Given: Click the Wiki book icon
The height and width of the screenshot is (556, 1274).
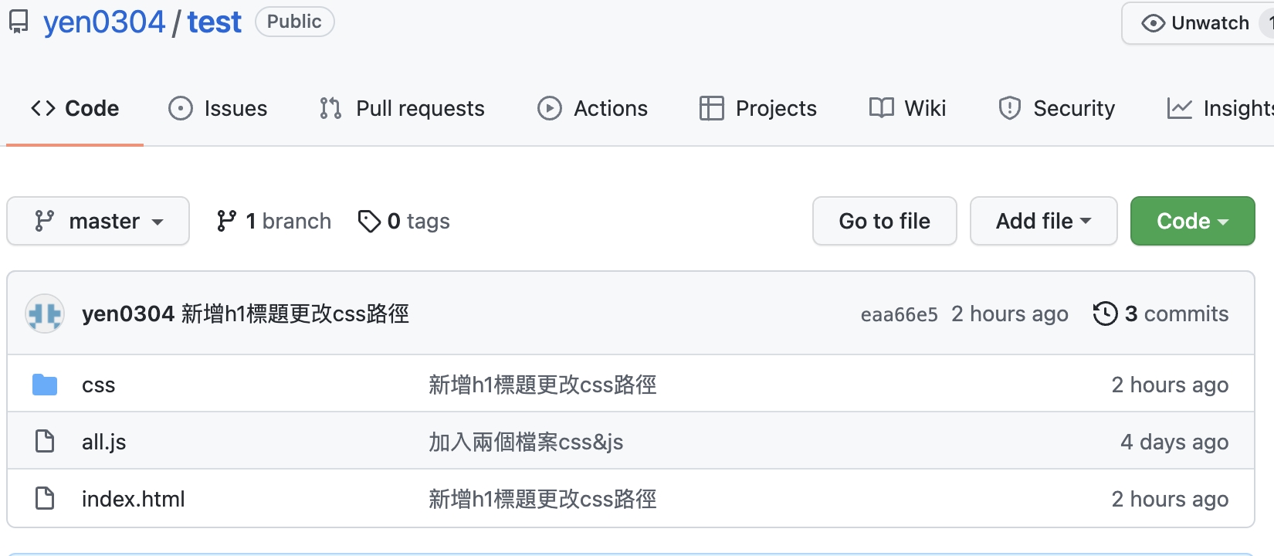Looking at the screenshot, I should [x=879, y=108].
